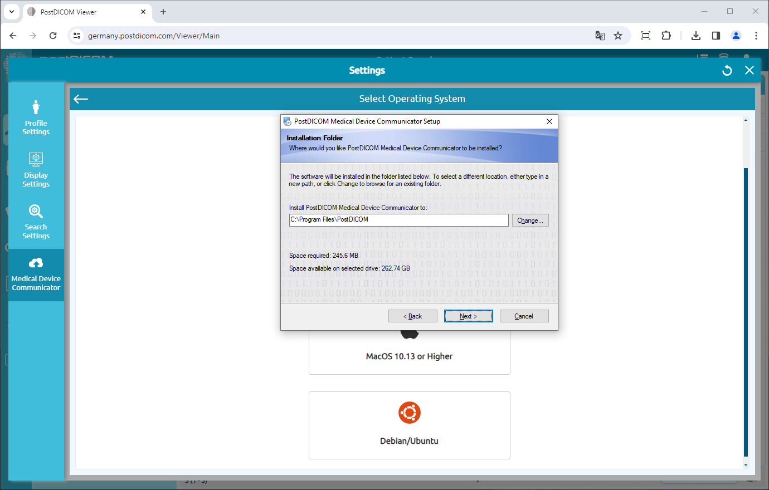Click scrollbar up arrow in Settings
The height and width of the screenshot is (490, 769).
(x=746, y=120)
